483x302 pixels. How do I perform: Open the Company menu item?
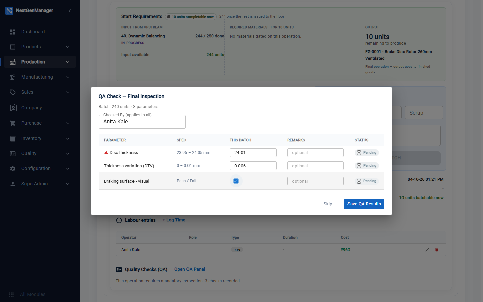[40, 108]
